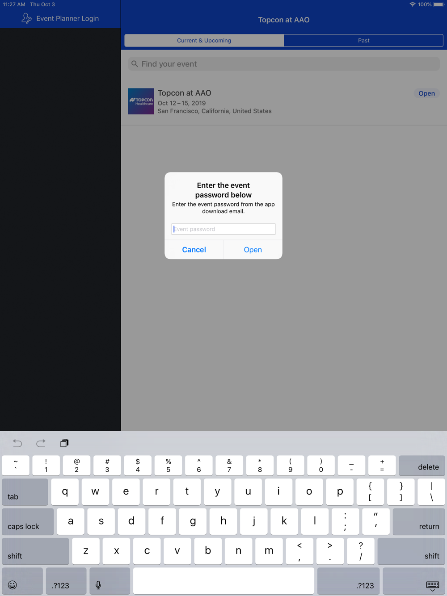The width and height of the screenshot is (447, 596).
Task: Tap the battery indicator in status bar
Action: tap(439, 4)
